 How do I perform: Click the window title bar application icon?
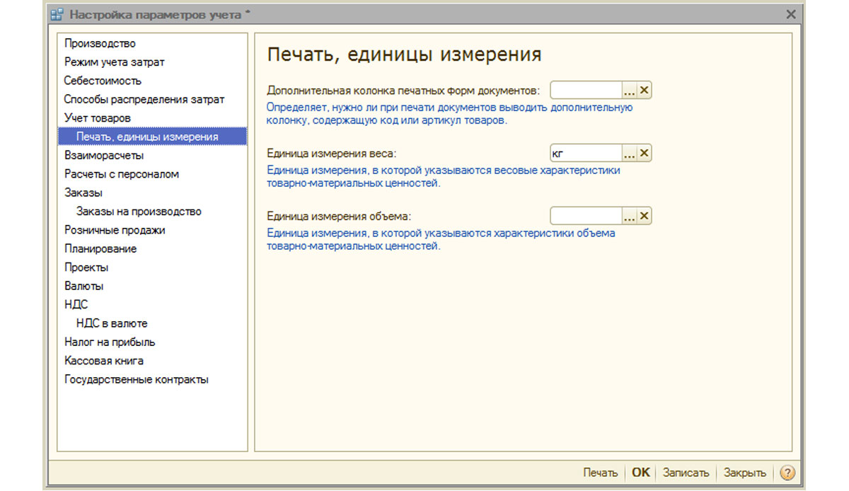(x=57, y=14)
